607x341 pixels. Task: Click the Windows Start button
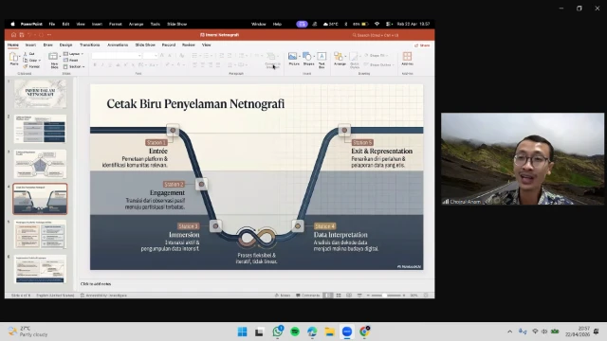(243, 332)
